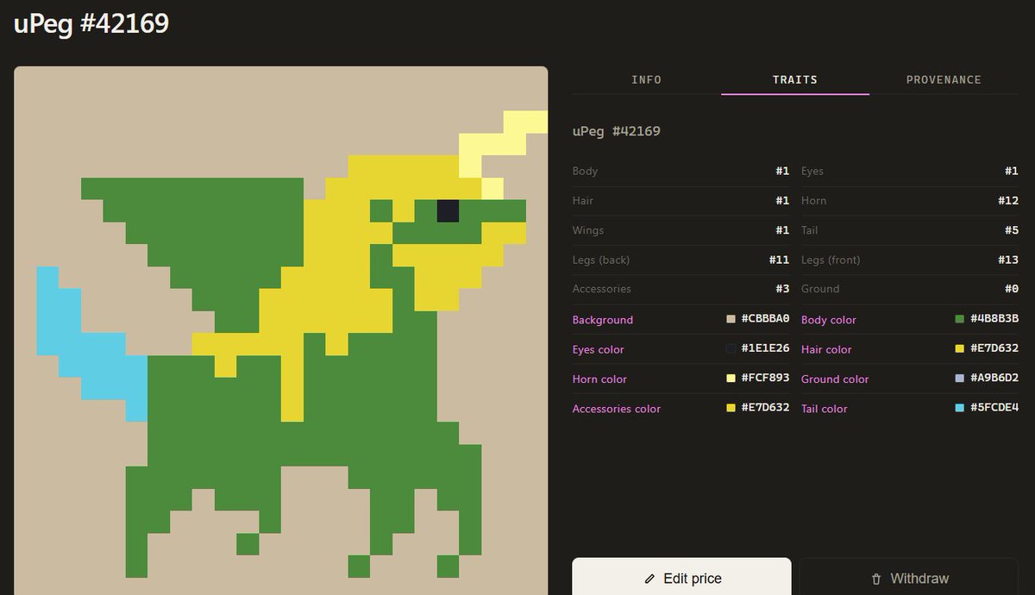Click the trash icon on Withdraw

876,579
